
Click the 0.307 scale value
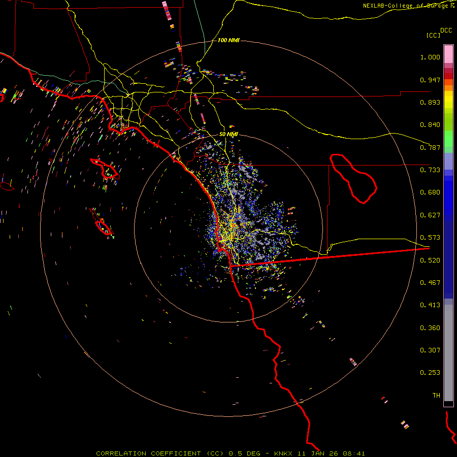[x=430, y=350]
